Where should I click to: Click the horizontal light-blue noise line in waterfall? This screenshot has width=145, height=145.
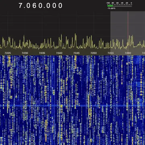pos(72,106)
